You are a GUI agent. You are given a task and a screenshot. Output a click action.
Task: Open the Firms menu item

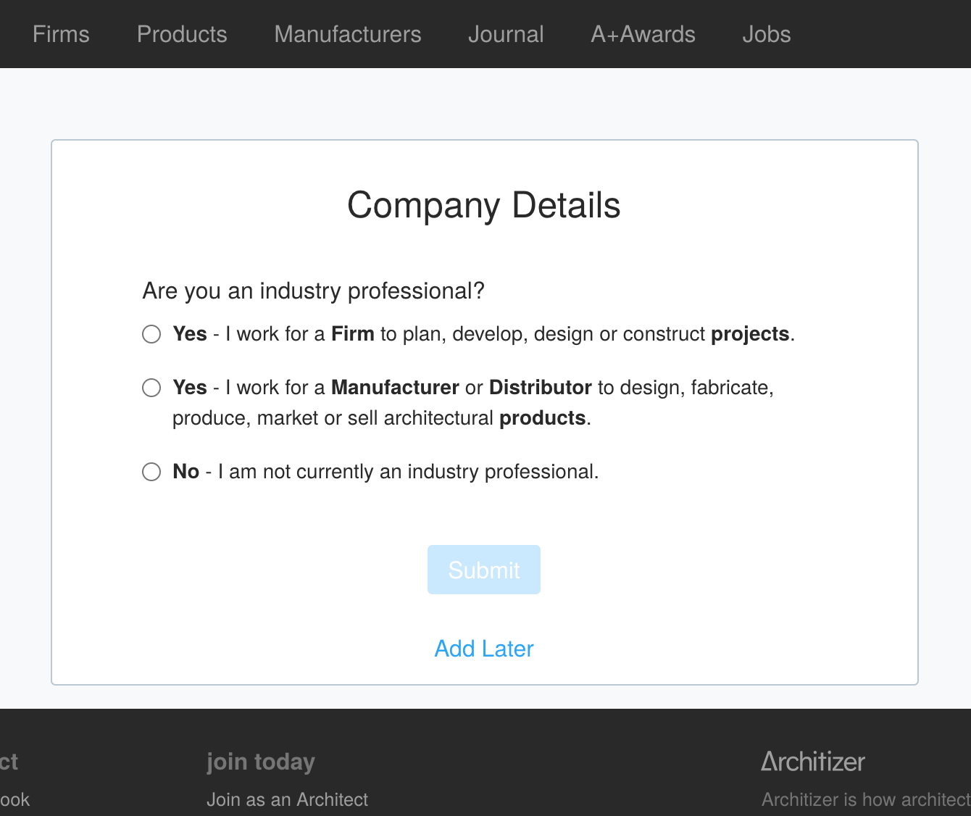click(61, 34)
